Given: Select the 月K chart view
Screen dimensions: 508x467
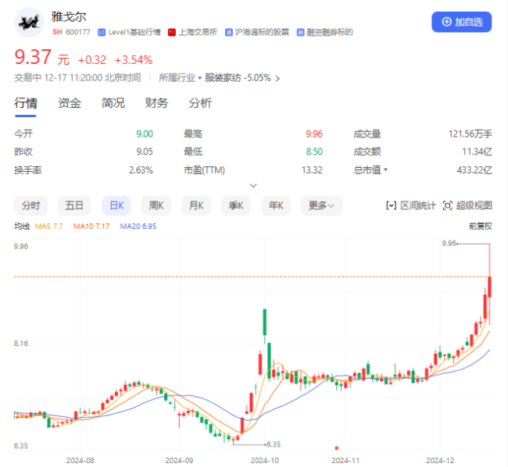Looking at the screenshot, I should [x=196, y=205].
